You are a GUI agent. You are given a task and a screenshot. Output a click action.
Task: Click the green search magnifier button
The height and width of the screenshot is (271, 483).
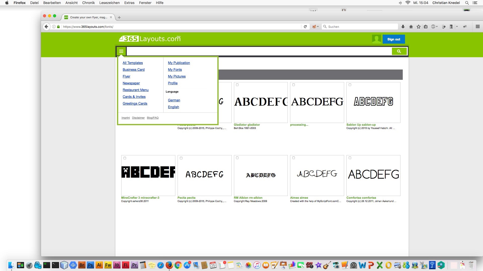[399, 51]
